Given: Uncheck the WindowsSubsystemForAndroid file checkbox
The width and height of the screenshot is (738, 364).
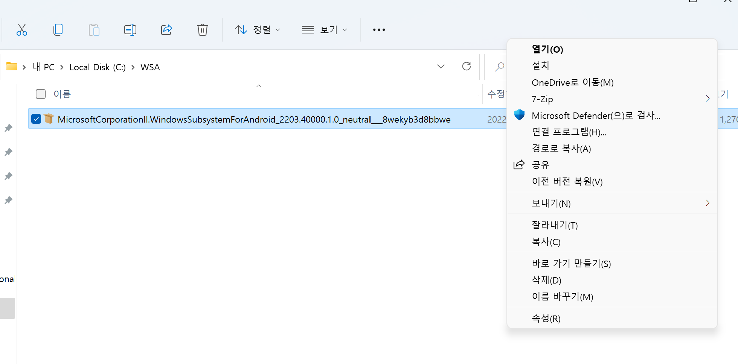Looking at the screenshot, I should click(36, 119).
